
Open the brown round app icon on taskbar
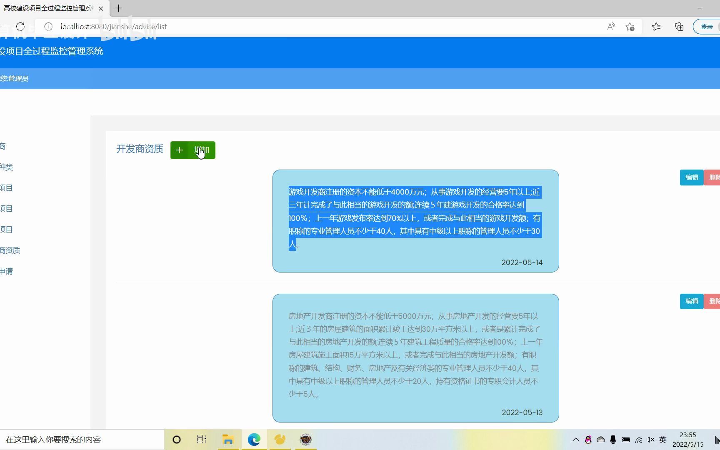coord(306,440)
